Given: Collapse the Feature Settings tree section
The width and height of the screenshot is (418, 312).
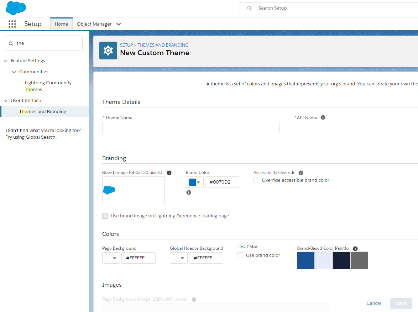Looking at the screenshot, I should [5, 61].
